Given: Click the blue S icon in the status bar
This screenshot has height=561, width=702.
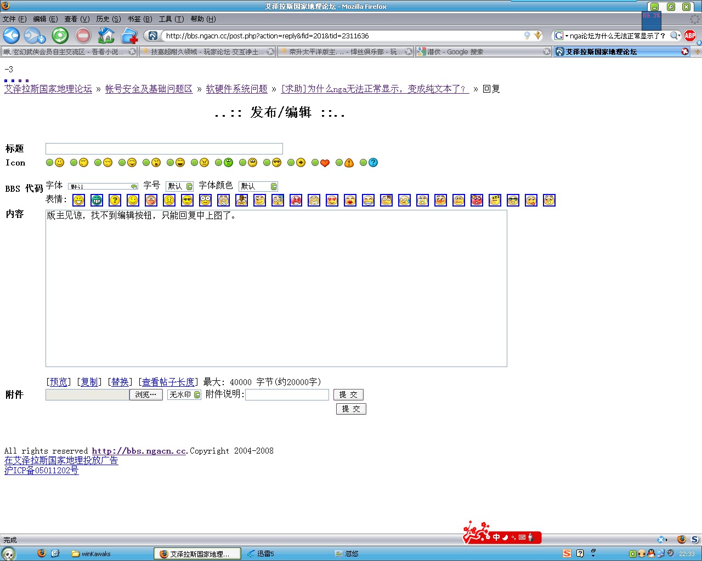Looking at the screenshot, I should [695, 540].
